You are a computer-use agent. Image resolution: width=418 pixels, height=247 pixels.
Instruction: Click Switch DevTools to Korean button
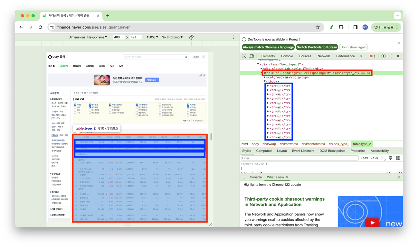[317, 47]
